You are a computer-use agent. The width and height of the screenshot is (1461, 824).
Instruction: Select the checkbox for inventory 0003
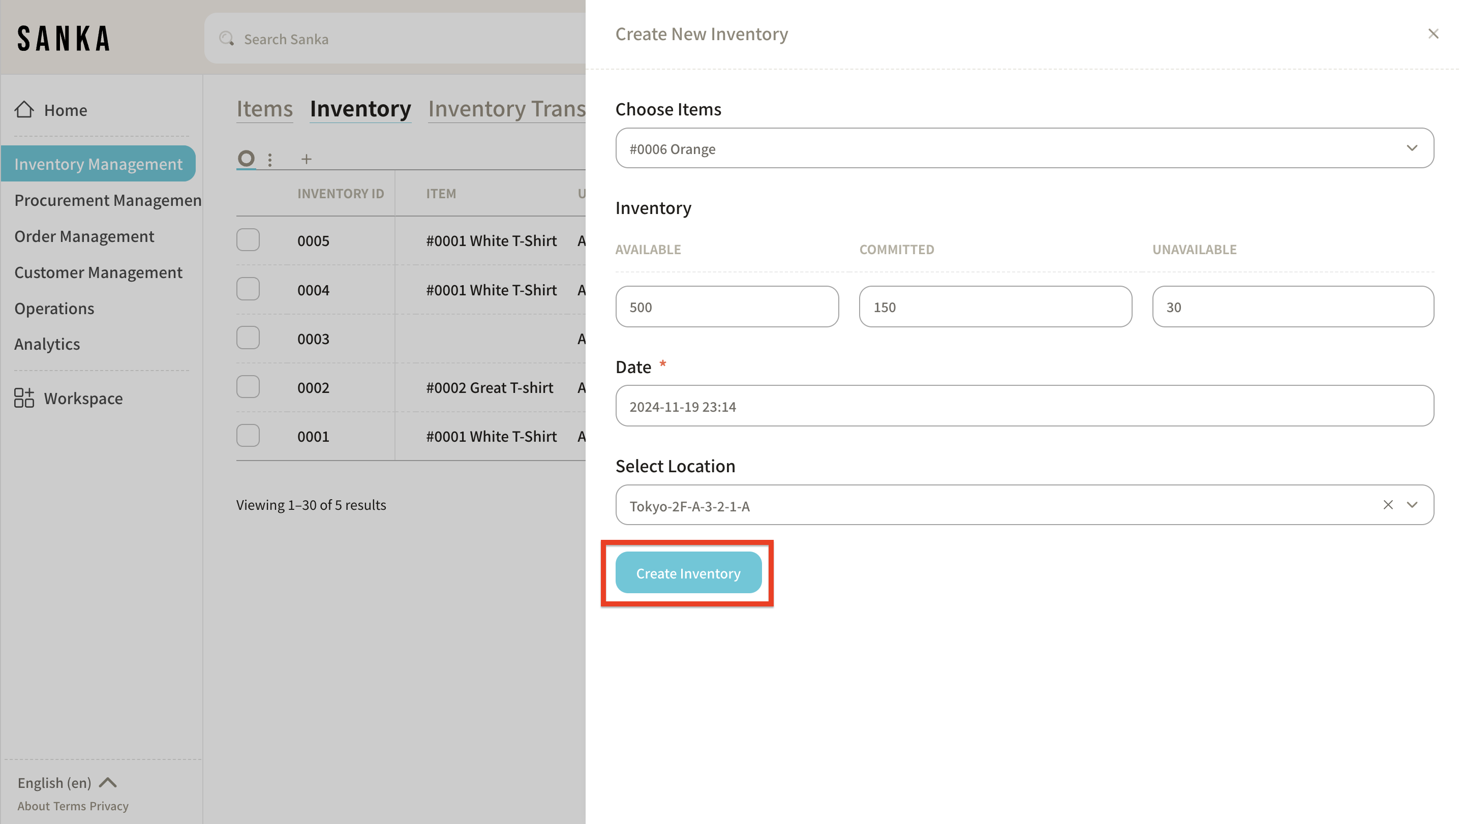click(x=248, y=338)
